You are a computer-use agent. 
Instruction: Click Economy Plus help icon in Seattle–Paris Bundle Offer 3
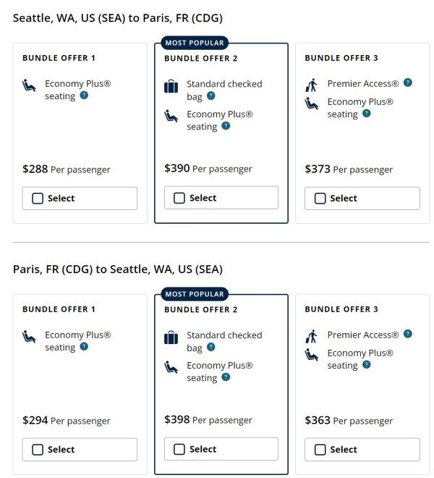[x=367, y=114]
